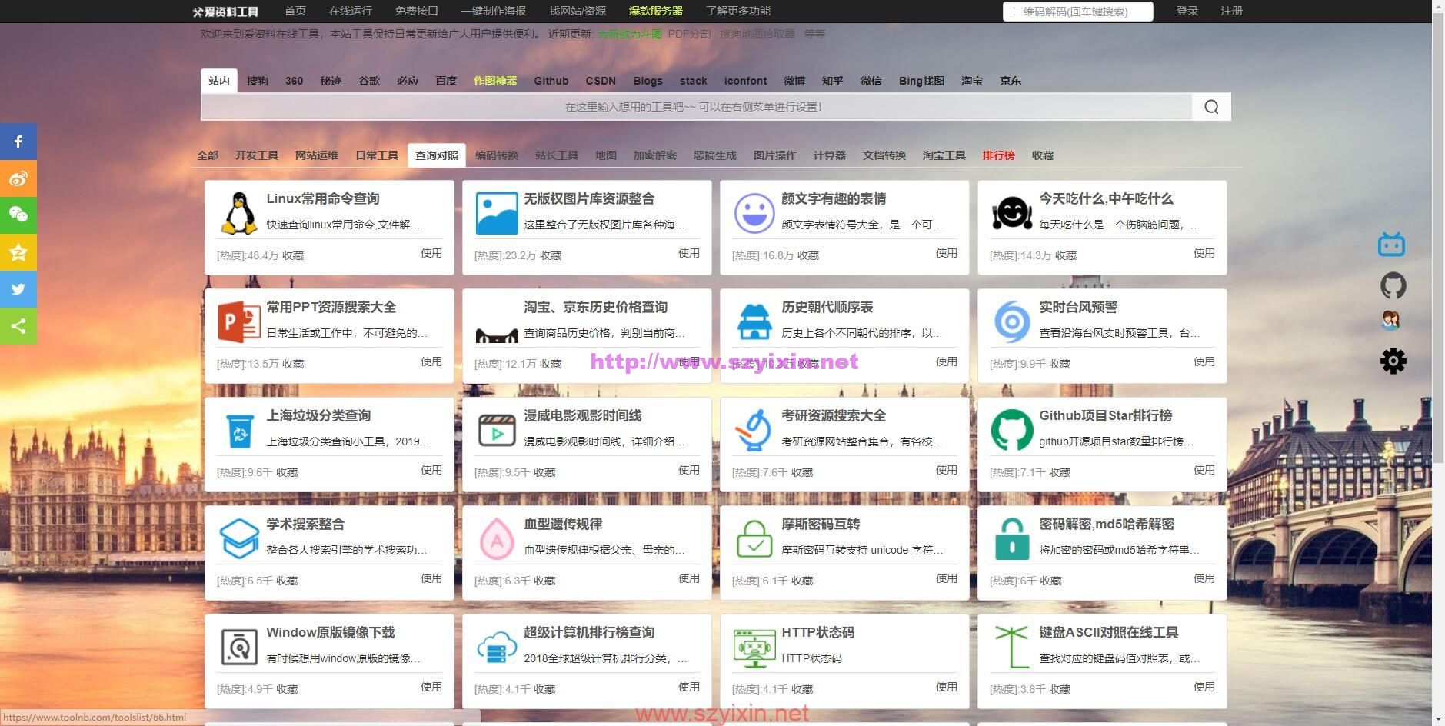Open the 加密解密 category tab

coord(655,155)
